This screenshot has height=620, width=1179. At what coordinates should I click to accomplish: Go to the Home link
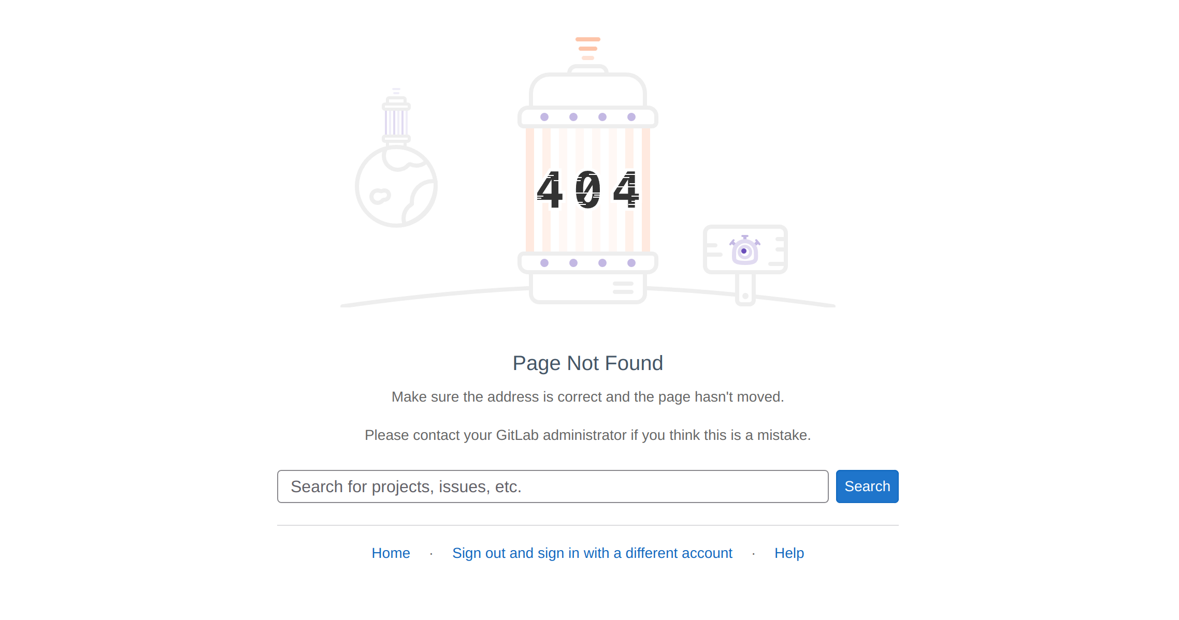point(391,553)
